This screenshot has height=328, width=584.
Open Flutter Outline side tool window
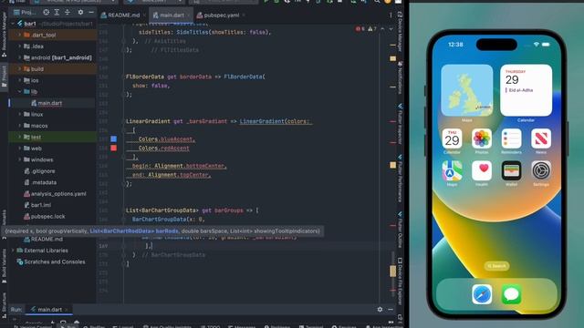400,230
